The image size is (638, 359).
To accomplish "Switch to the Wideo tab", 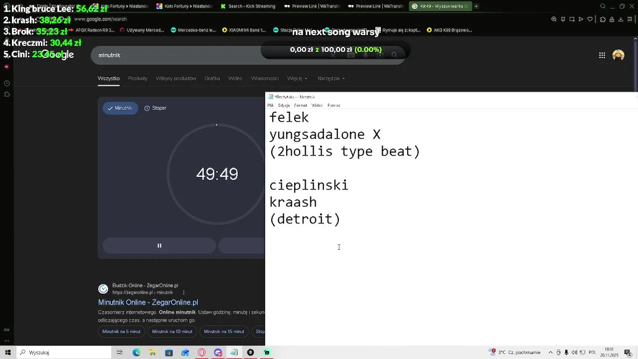I will coord(235,78).
